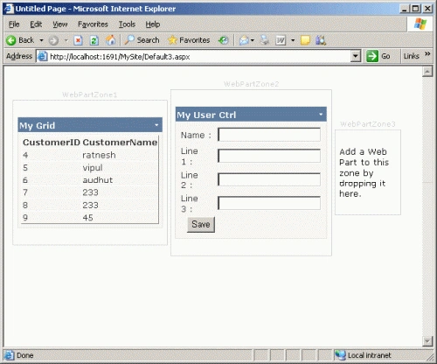Open the File menu
This screenshot has width=437, height=364.
tap(14, 24)
